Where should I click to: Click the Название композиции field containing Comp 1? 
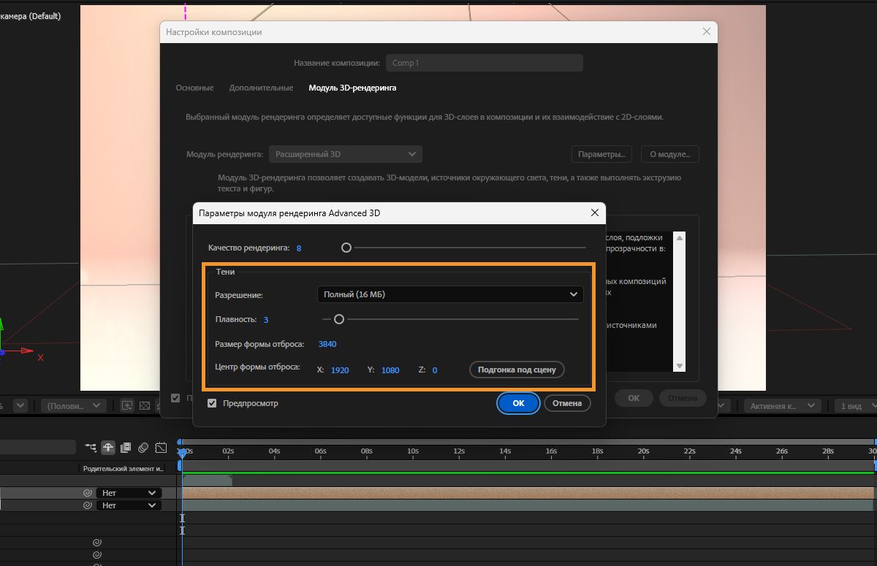click(484, 63)
